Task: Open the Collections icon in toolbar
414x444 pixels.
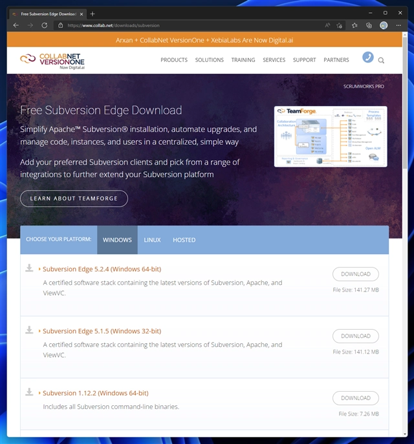Action: tap(369, 25)
